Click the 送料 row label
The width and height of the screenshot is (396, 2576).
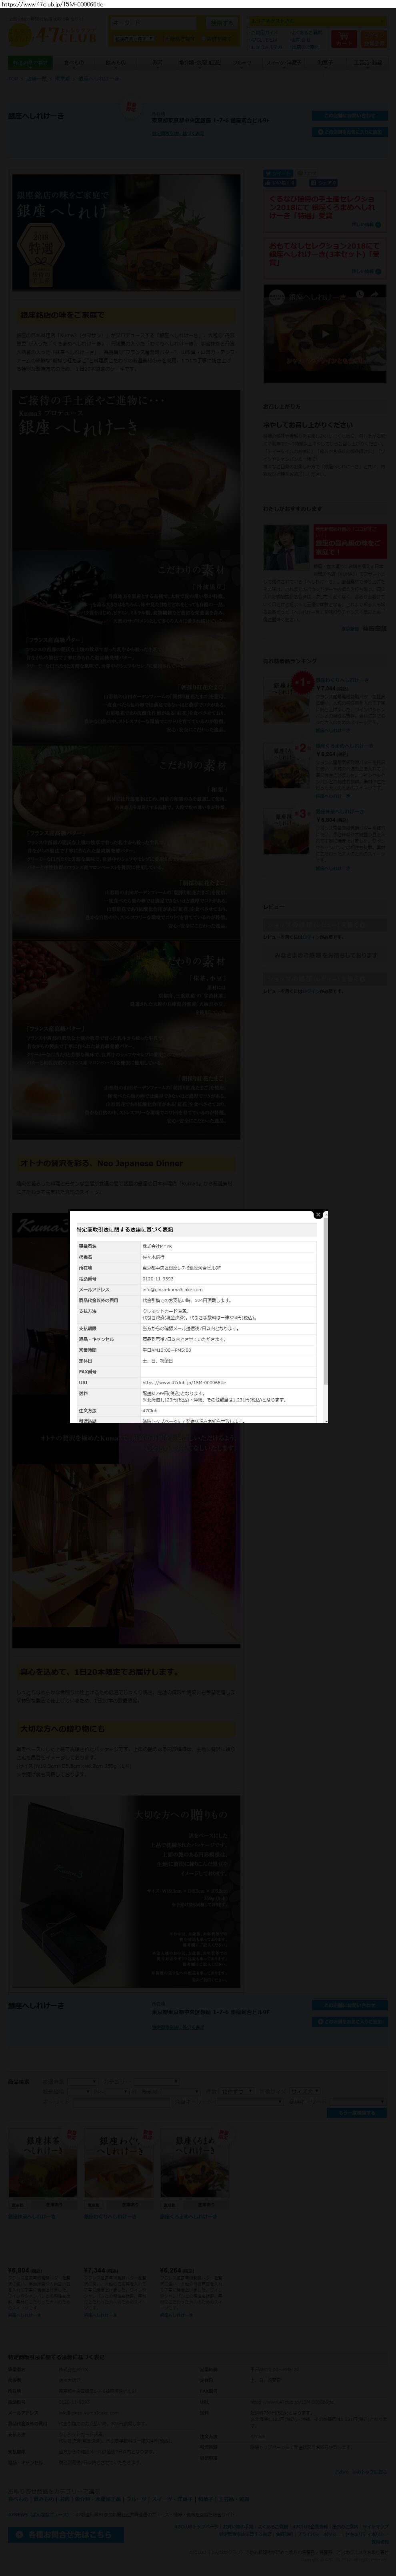coord(84,1393)
